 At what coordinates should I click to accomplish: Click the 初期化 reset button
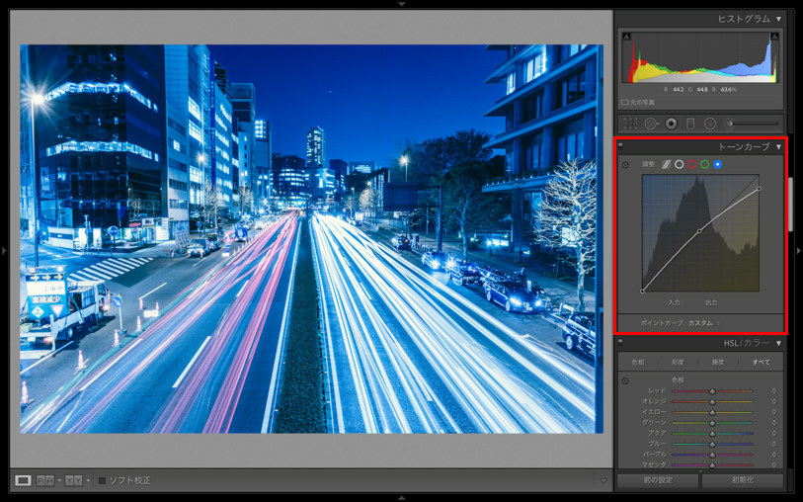click(x=742, y=481)
